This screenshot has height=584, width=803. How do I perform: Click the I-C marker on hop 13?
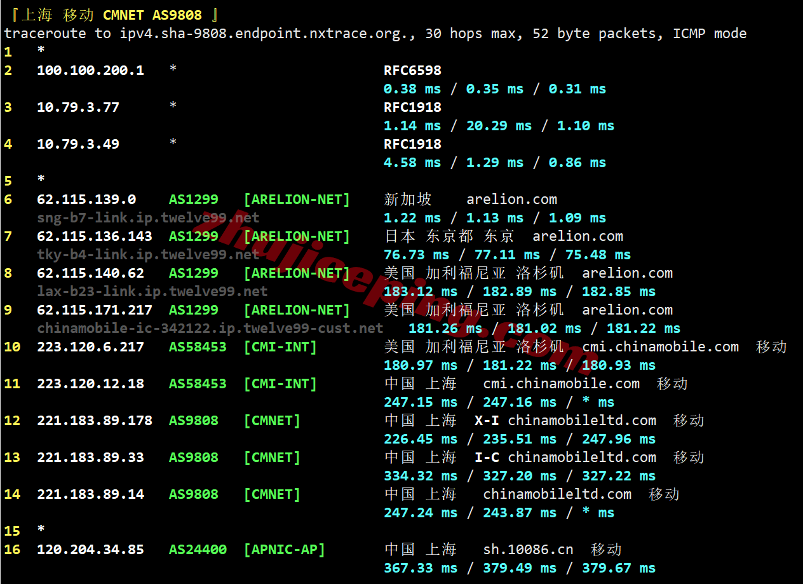(487, 458)
